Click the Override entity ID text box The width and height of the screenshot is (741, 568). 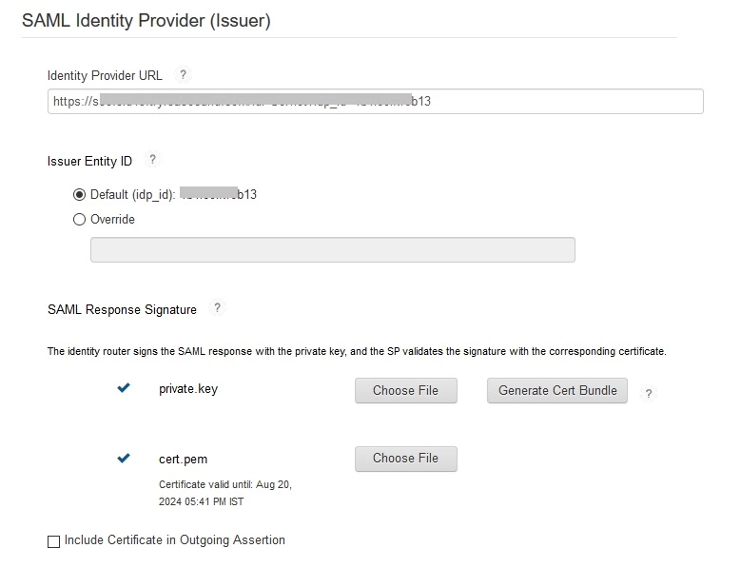click(x=333, y=249)
